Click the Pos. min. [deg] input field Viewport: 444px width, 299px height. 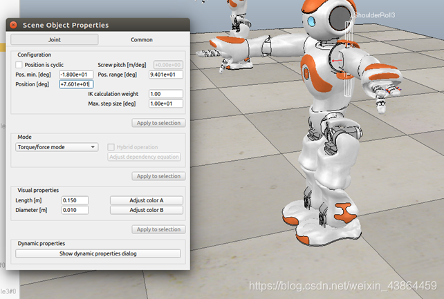pos(76,75)
